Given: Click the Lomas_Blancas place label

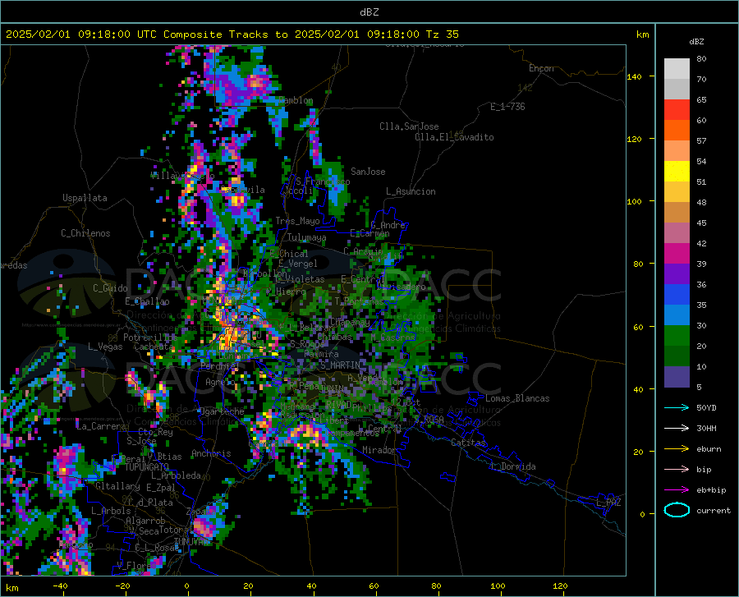Looking at the screenshot, I should point(517,398).
